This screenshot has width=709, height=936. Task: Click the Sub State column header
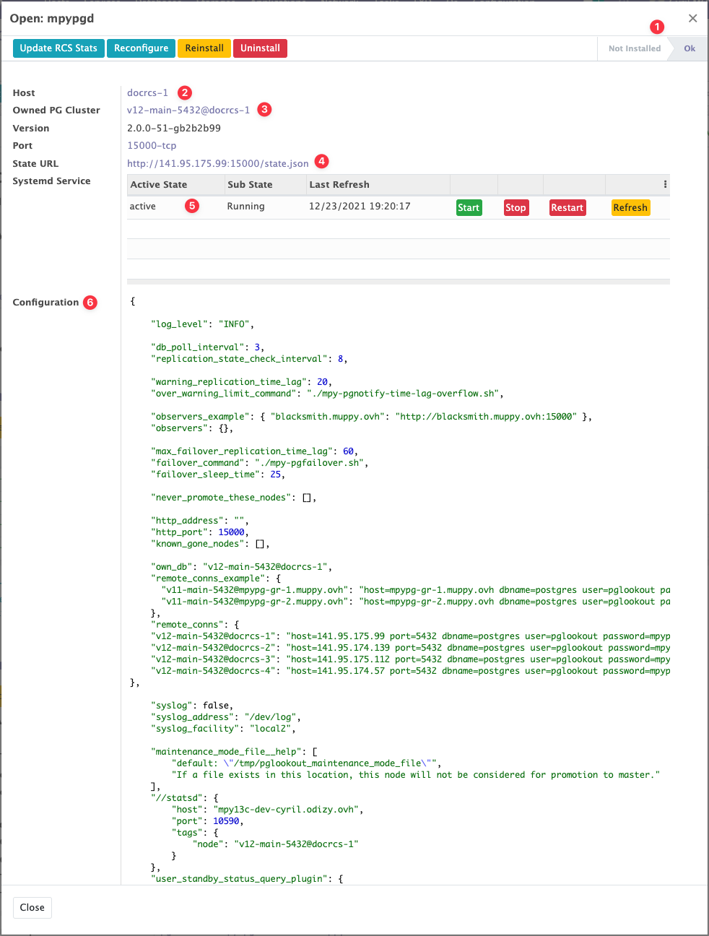[250, 185]
